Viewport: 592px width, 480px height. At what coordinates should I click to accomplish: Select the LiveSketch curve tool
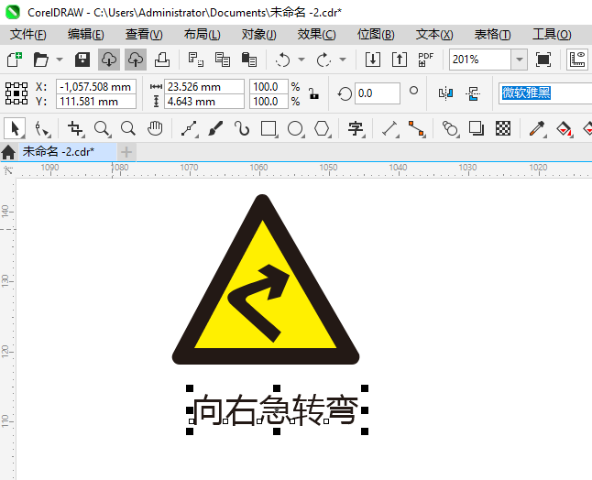(242, 128)
